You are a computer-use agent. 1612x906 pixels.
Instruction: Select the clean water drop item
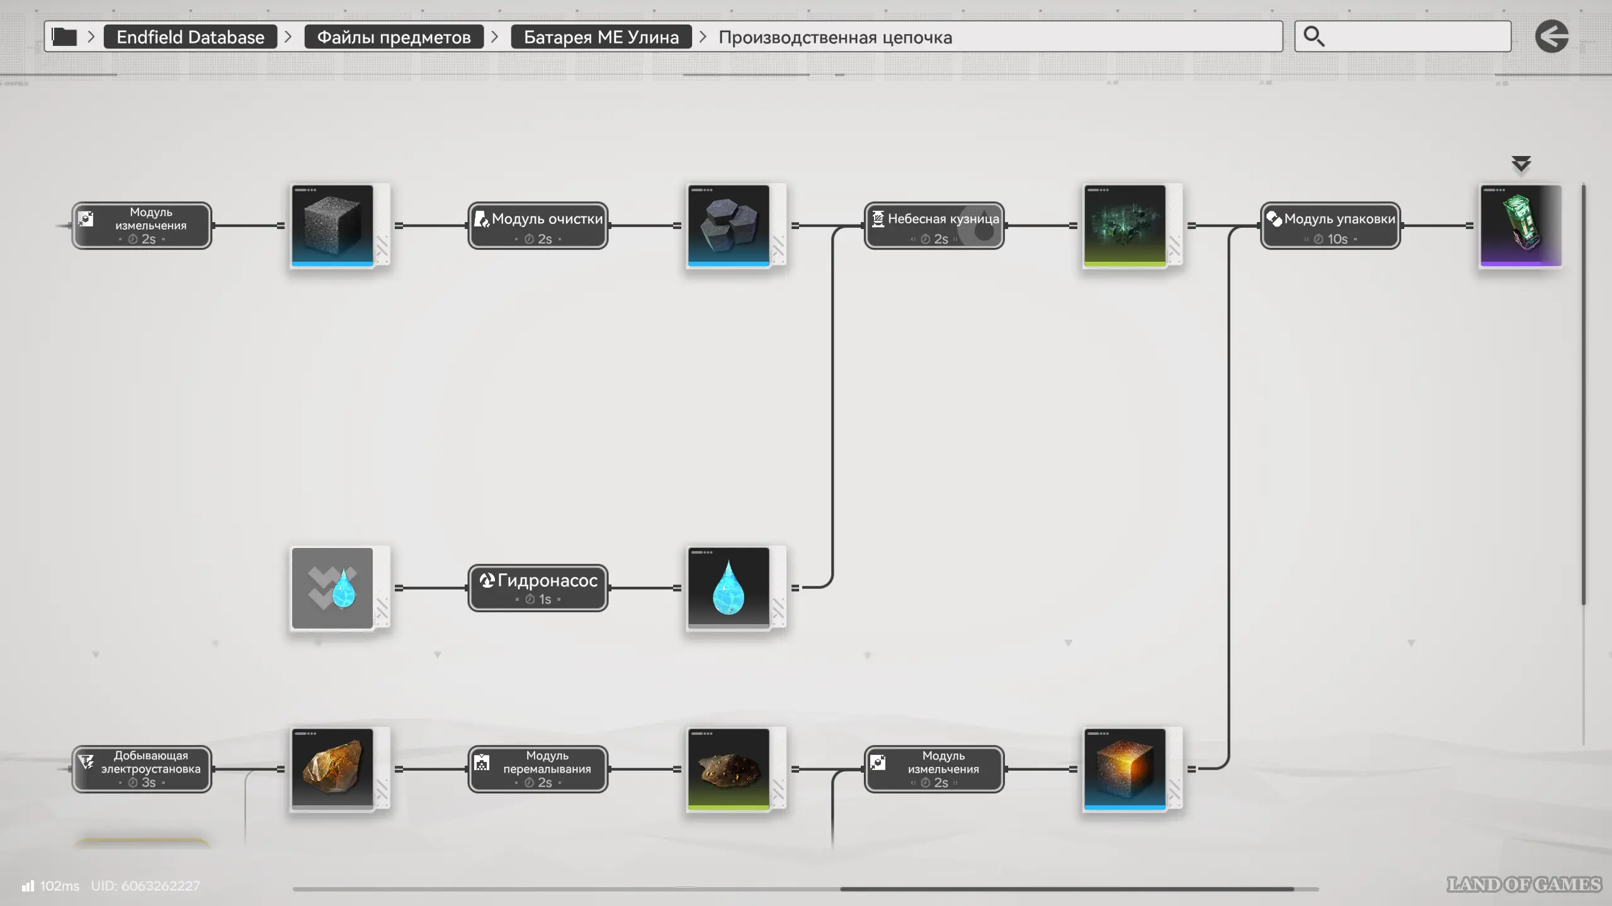click(729, 588)
